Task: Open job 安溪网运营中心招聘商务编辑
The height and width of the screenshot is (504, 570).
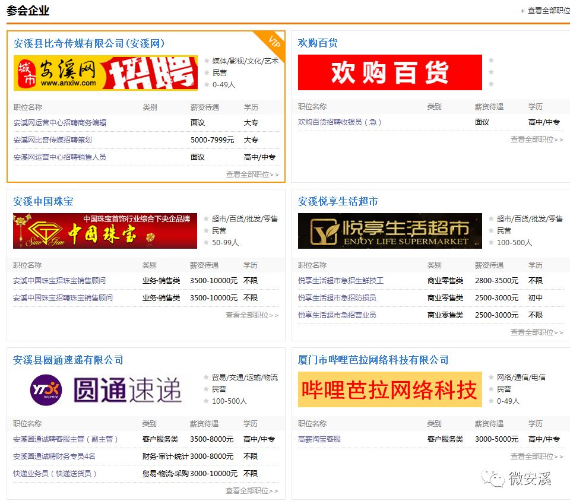Action: (60, 123)
